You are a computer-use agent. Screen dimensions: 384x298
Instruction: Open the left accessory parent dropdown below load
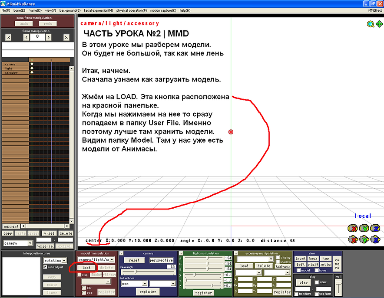point(248,272)
